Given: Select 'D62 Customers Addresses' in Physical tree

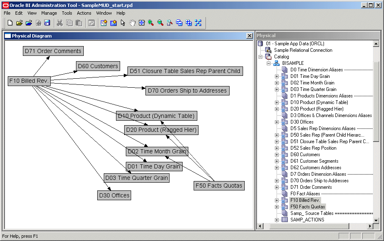Looking at the screenshot, I should coord(316,168).
